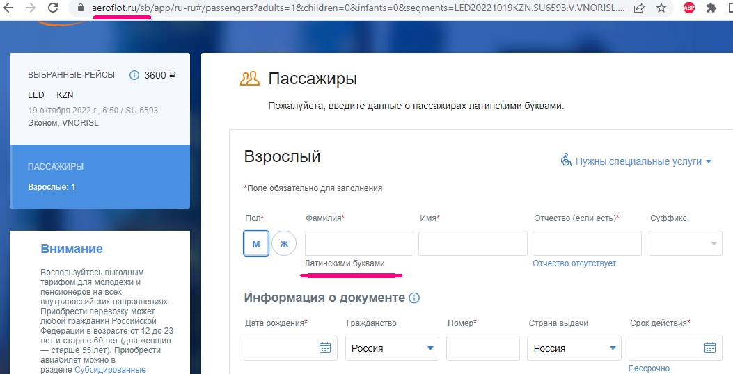Open the Суффикс dropdown

(686, 243)
